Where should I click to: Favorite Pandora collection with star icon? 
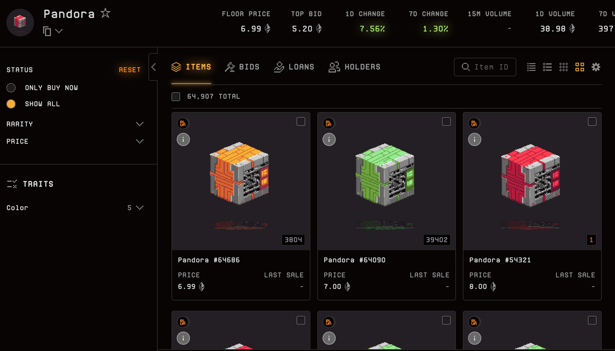coord(105,13)
